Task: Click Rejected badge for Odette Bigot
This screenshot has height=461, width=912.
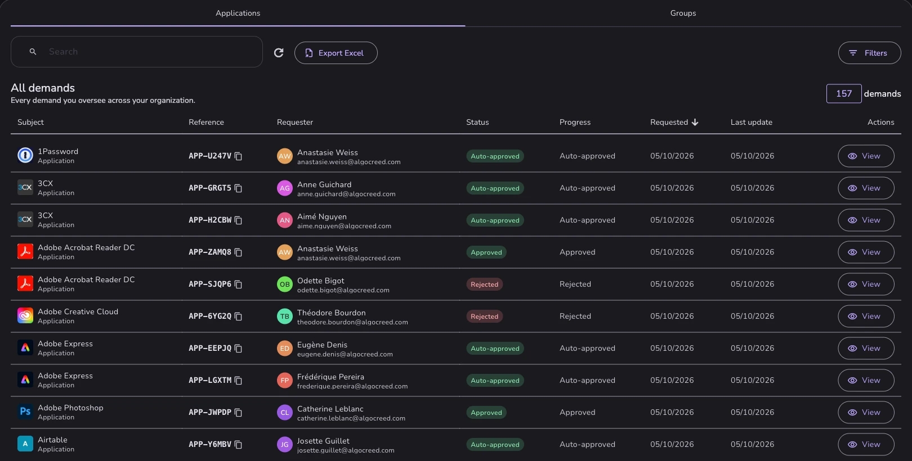Action: [484, 284]
